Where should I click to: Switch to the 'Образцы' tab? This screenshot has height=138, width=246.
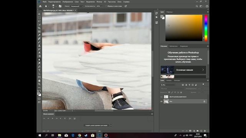pyautogui.click(x=170, y=12)
